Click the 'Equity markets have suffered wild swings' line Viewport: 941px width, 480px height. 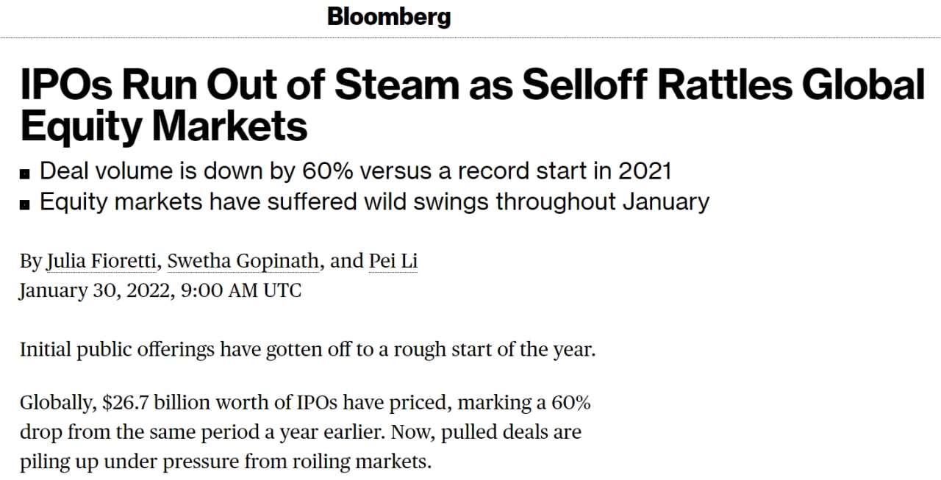[374, 201]
